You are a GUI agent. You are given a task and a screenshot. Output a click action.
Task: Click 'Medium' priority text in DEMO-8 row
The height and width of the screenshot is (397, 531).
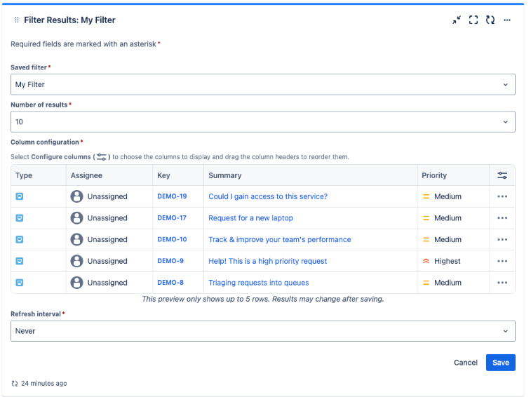[448, 283]
